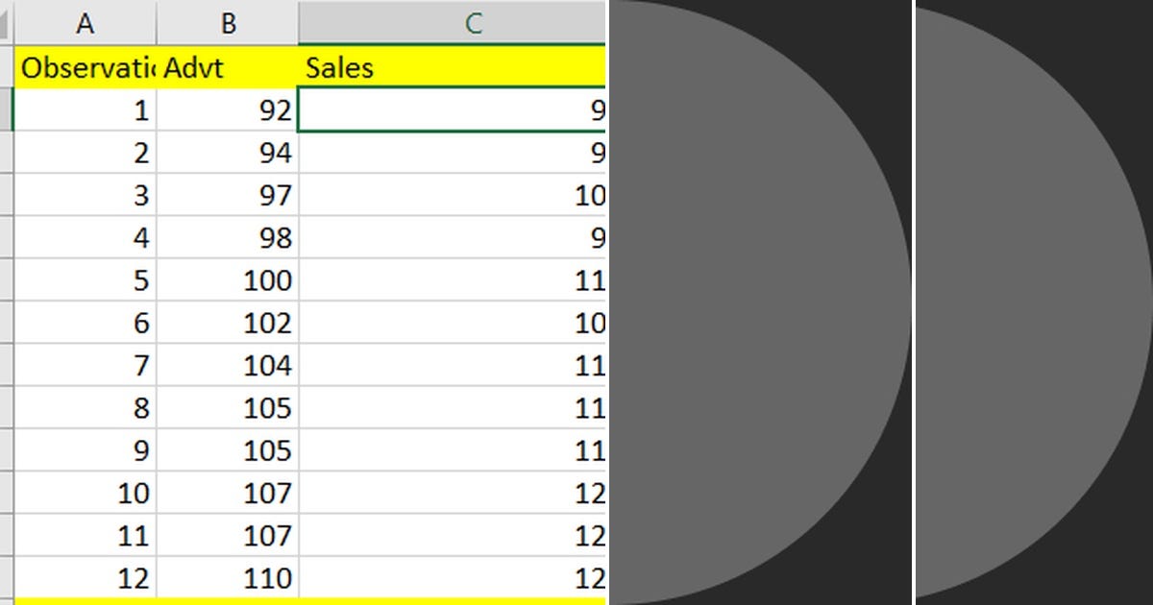Select the Advt value 100 cell
Screen dimensions: 1153x605
pyautogui.click(x=228, y=279)
